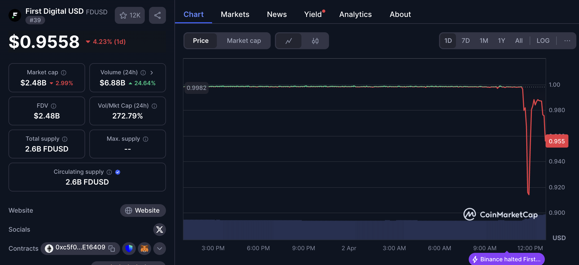Open chart more options ellipsis menu
The image size is (579, 265).
567,41
